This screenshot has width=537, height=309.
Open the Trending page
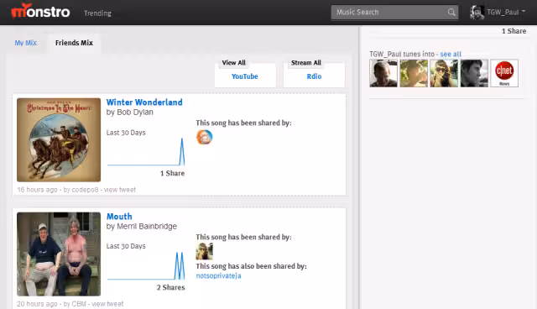point(97,13)
